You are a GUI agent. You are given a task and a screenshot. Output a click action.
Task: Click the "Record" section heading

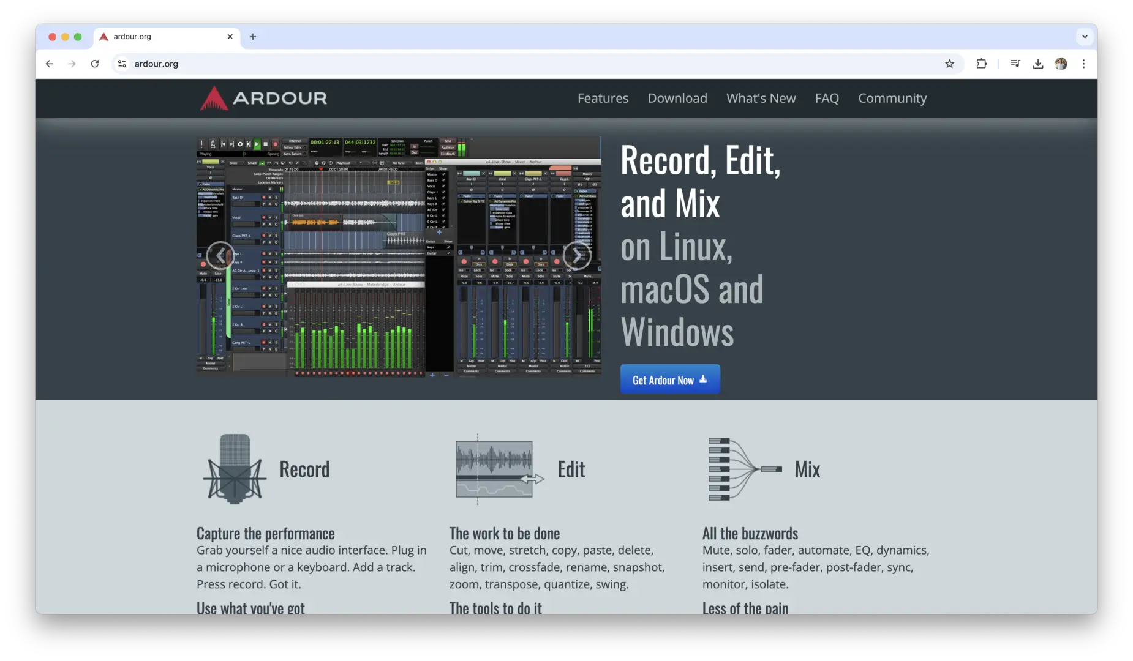click(x=304, y=469)
